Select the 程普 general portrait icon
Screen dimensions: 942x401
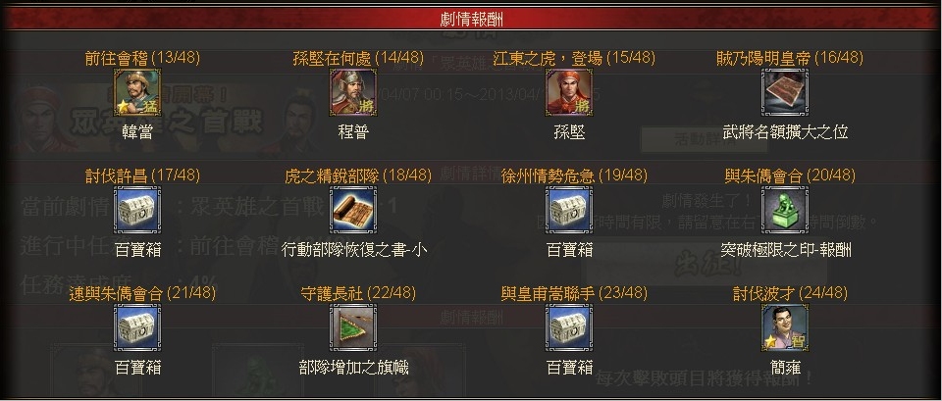(x=353, y=92)
